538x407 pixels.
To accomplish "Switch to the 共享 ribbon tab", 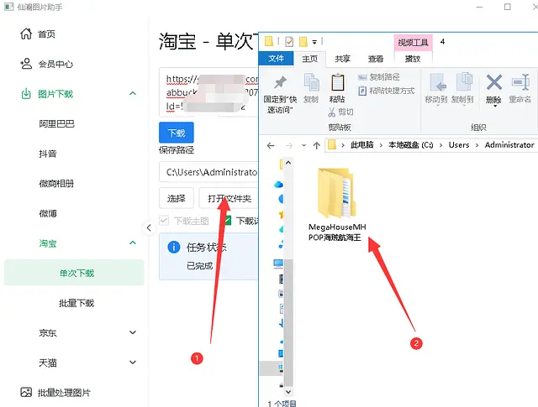I will pyautogui.click(x=342, y=59).
